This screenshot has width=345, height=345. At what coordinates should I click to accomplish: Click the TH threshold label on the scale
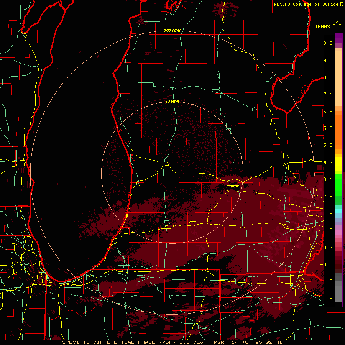(x=329, y=299)
